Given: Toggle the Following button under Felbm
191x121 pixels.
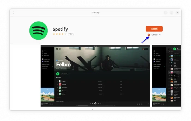Looking at the screenshot, I should [64, 74].
